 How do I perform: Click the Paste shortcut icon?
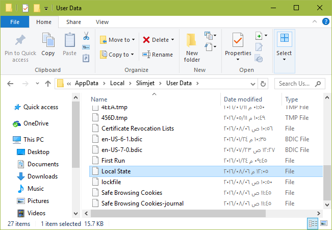(x=86, y=58)
